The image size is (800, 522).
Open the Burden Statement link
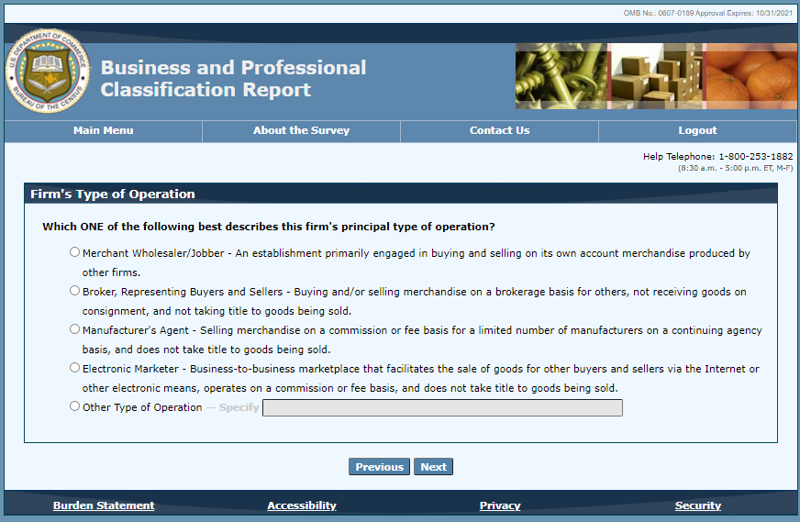pos(104,505)
